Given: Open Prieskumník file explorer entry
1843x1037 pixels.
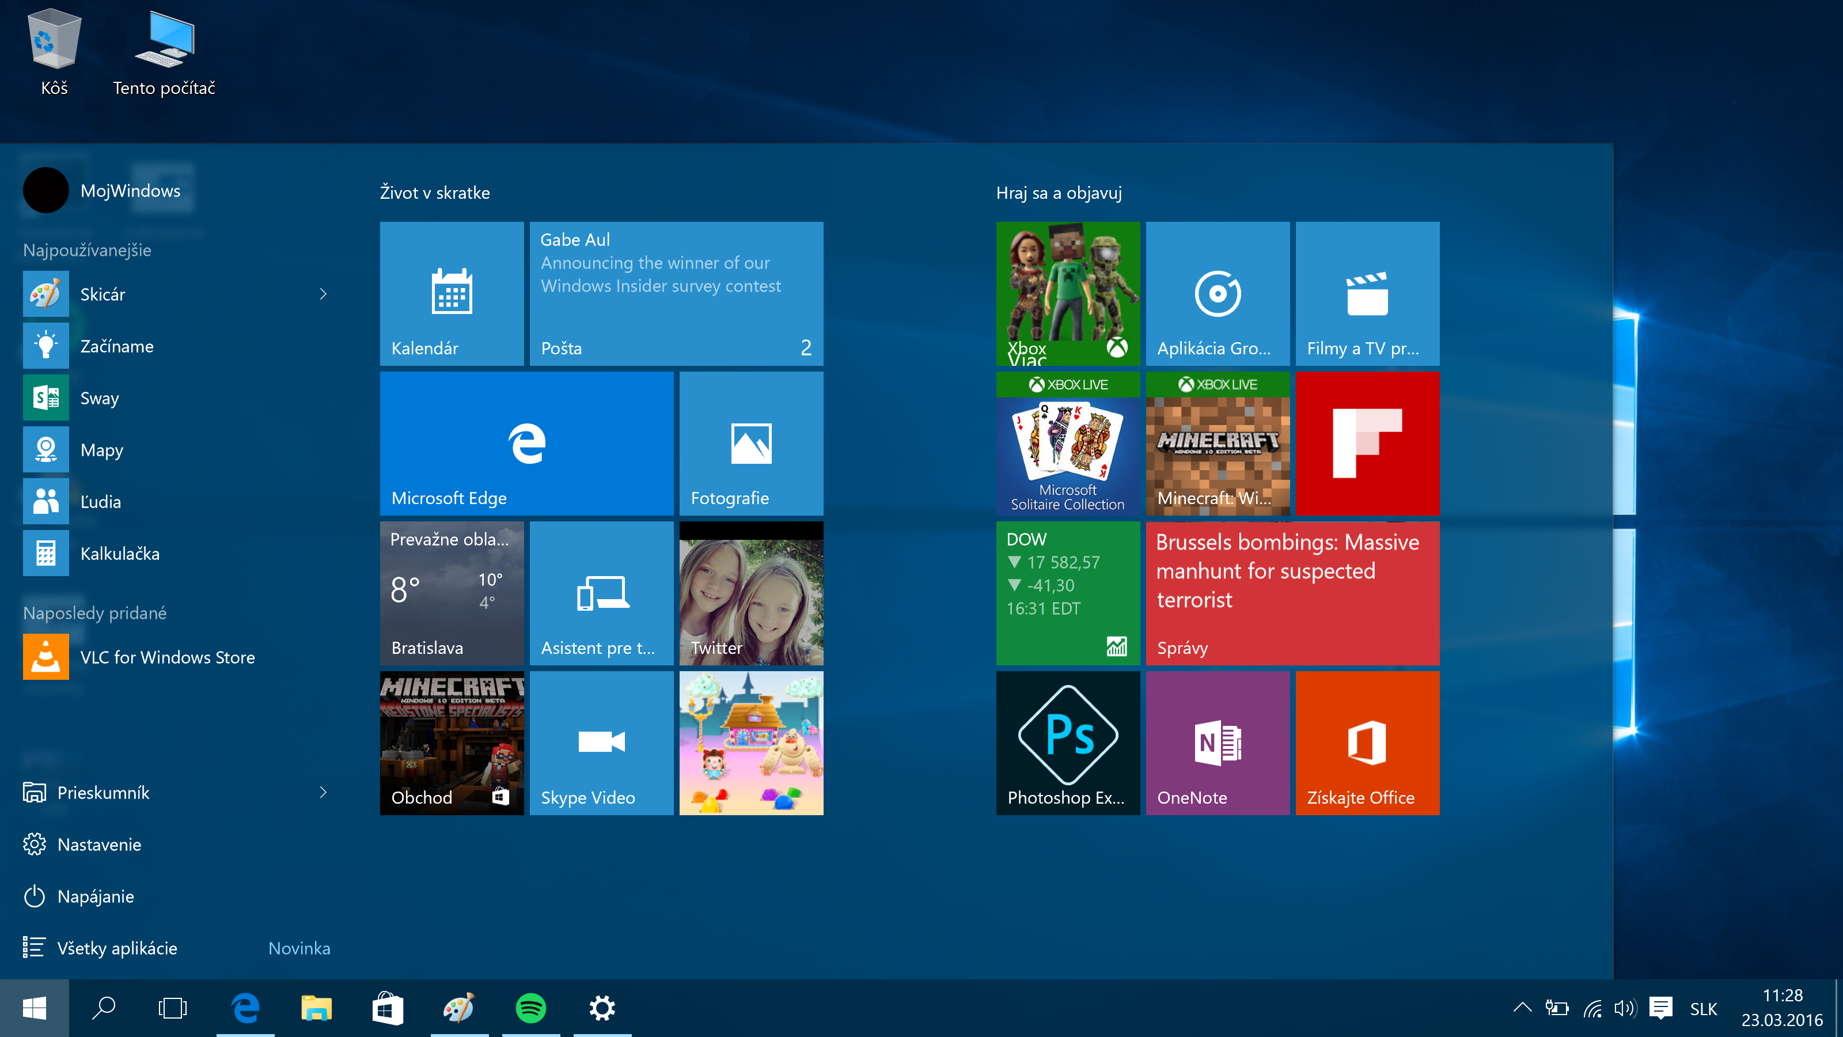Looking at the screenshot, I should (165, 792).
